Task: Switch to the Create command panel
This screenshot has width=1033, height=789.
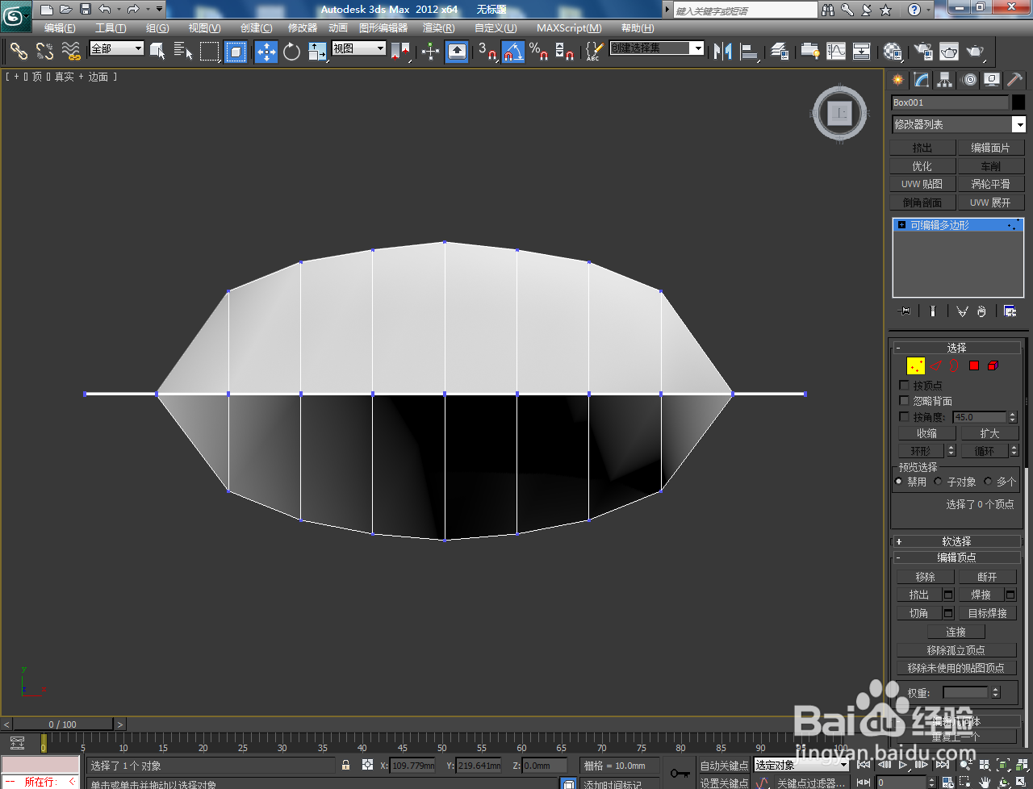Action: click(x=898, y=80)
